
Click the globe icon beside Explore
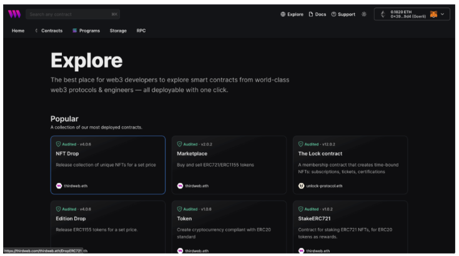[283, 14]
